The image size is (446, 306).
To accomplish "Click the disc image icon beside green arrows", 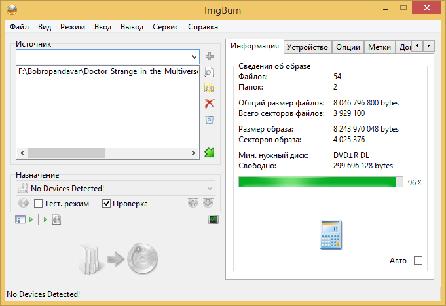I will 56,220.
